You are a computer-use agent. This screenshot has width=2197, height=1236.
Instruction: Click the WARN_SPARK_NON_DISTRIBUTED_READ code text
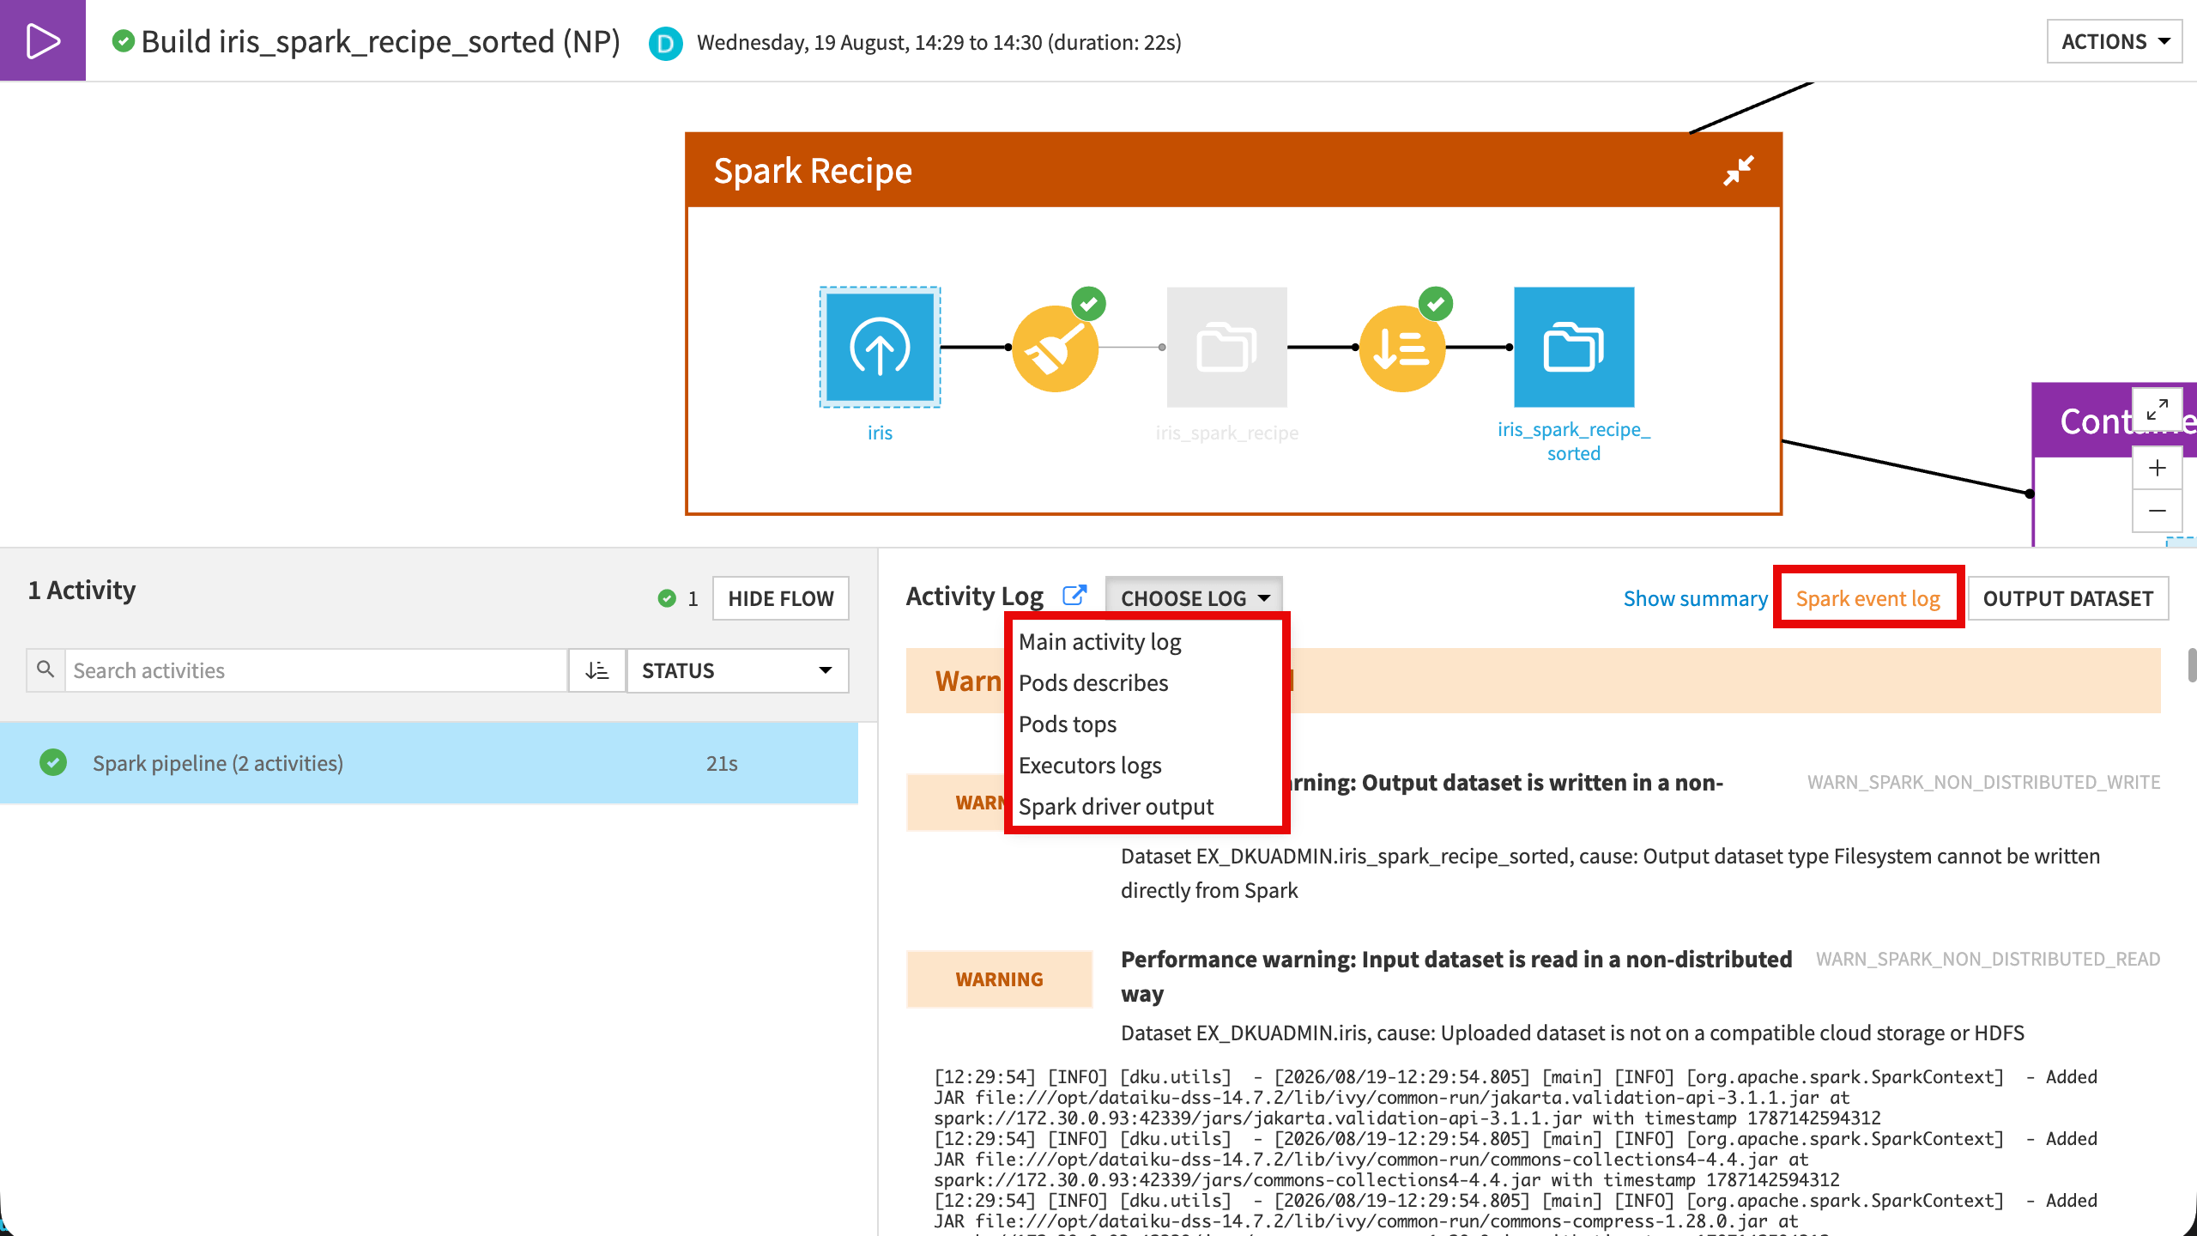(x=1988, y=959)
